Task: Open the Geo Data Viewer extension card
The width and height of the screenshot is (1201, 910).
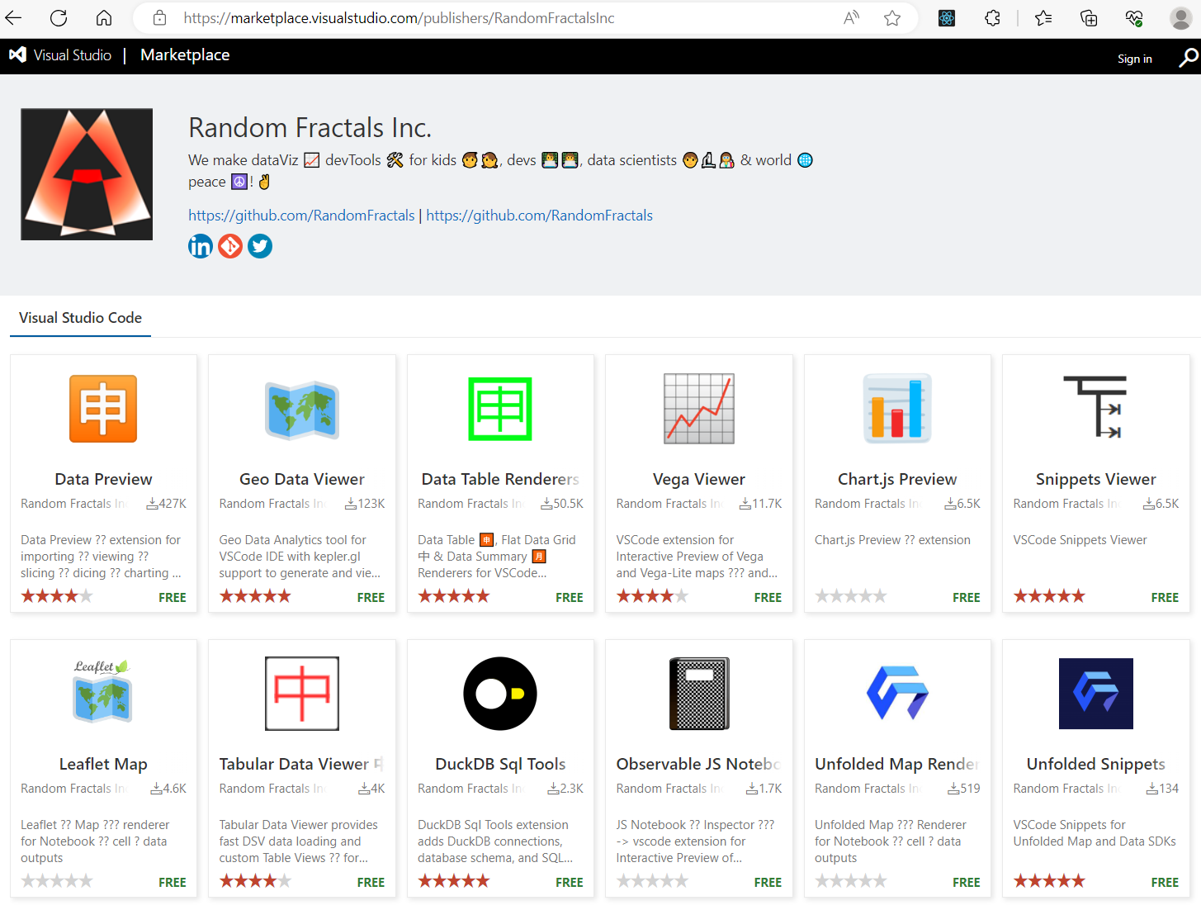Action: (x=302, y=479)
